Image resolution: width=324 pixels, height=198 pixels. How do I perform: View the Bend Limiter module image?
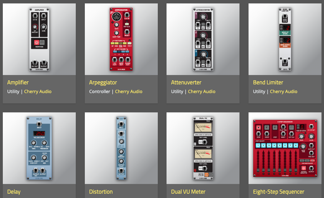(285, 39)
